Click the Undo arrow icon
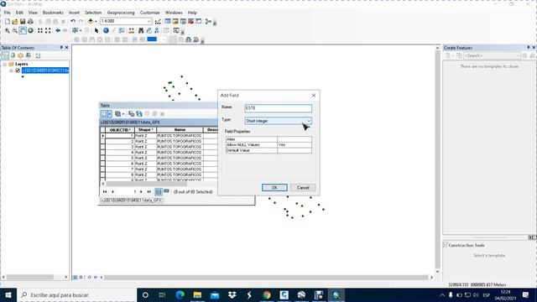This screenshot has width=537, height=302. pyautogui.click(x=73, y=21)
